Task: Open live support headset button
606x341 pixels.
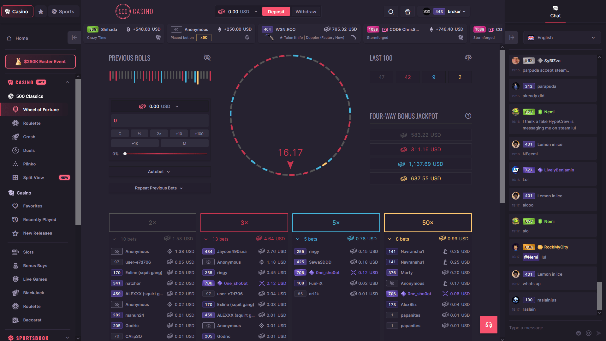Action: [488, 325]
